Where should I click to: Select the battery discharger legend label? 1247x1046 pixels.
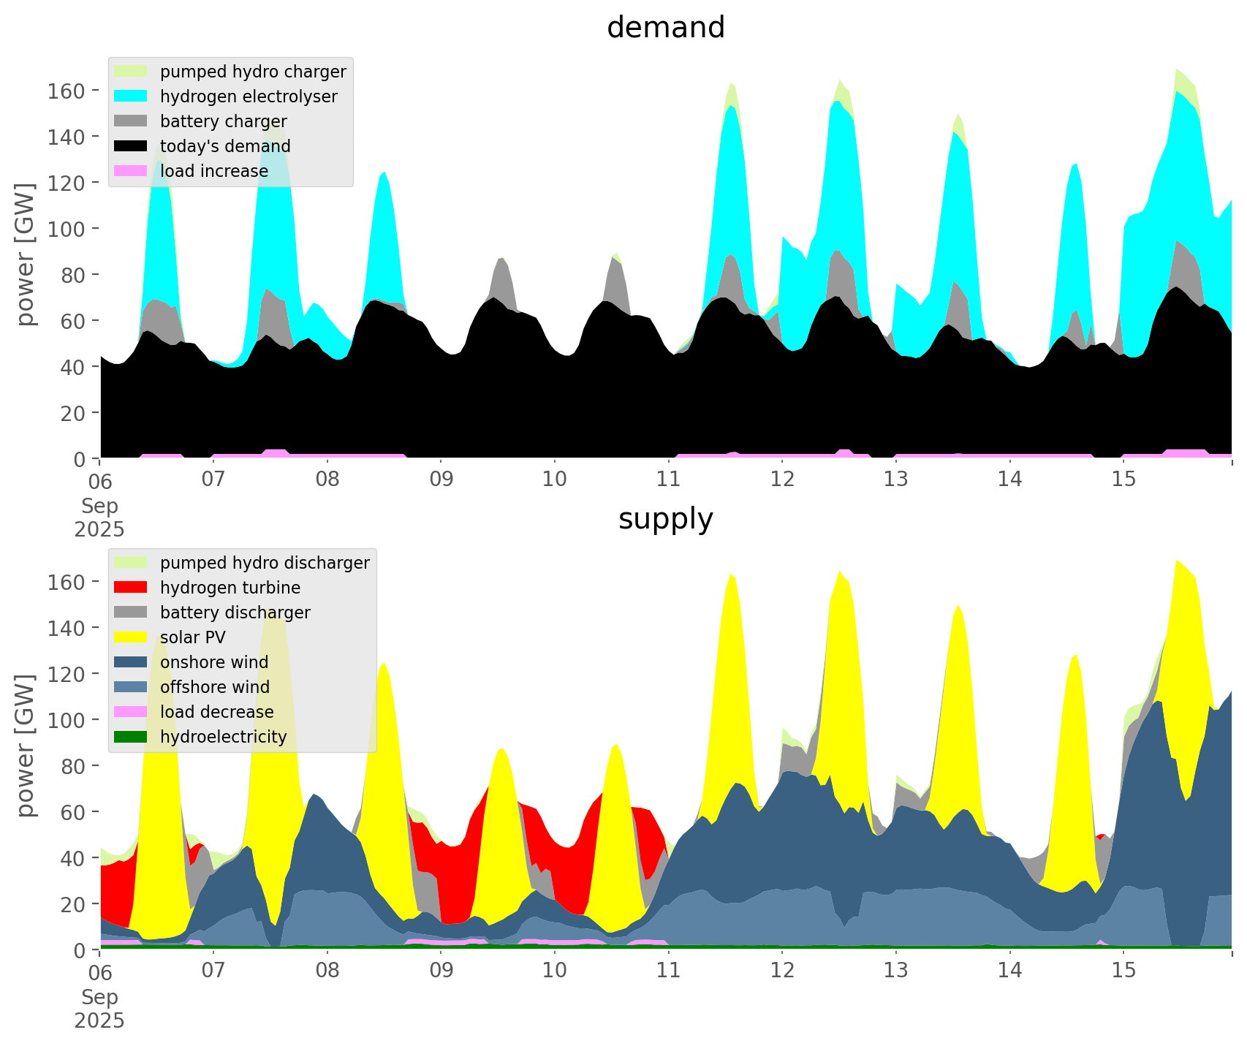point(235,613)
